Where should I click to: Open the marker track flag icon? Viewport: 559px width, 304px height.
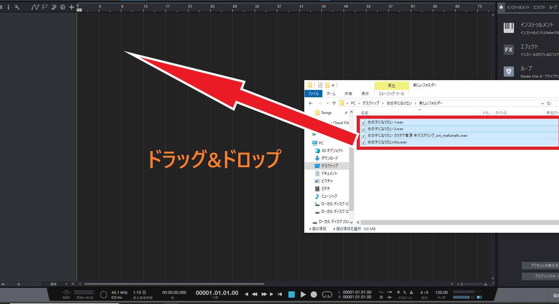[45, 7]
